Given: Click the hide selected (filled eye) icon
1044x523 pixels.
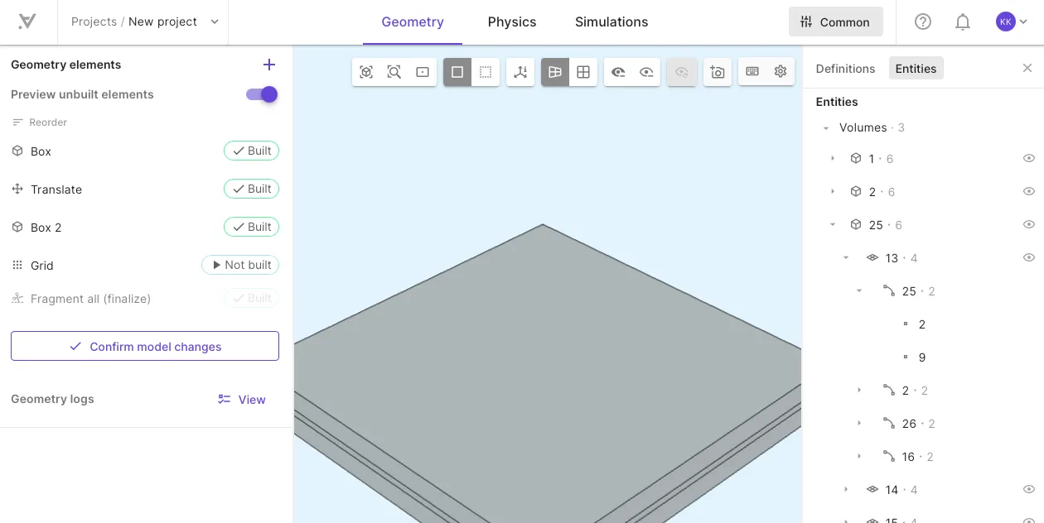Looking at the screenshot, I should coord(618,72).
